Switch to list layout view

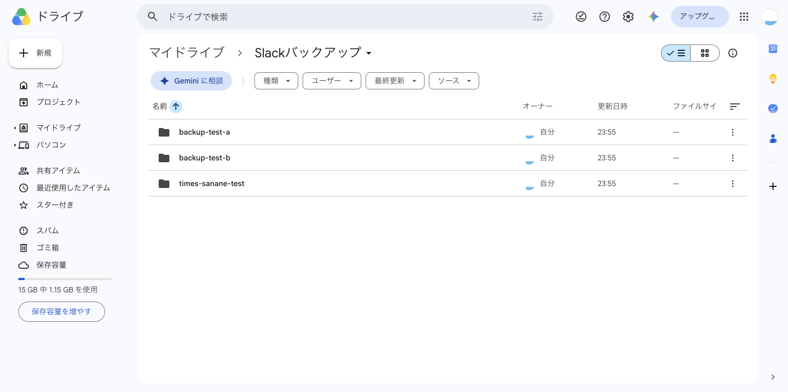676,53
